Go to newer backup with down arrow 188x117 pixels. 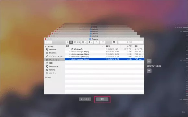tap(149, 71)
